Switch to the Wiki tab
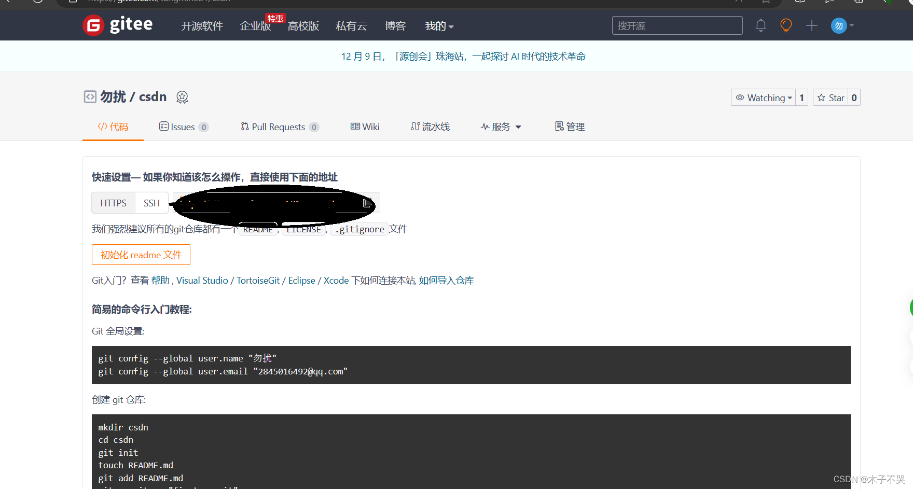The height and width of the screenshot is (489, 913). pos(365,127)
